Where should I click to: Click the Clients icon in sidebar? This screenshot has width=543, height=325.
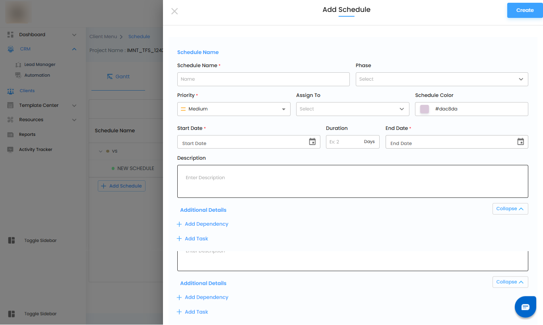pyautogui.click(x=11, y=91)
